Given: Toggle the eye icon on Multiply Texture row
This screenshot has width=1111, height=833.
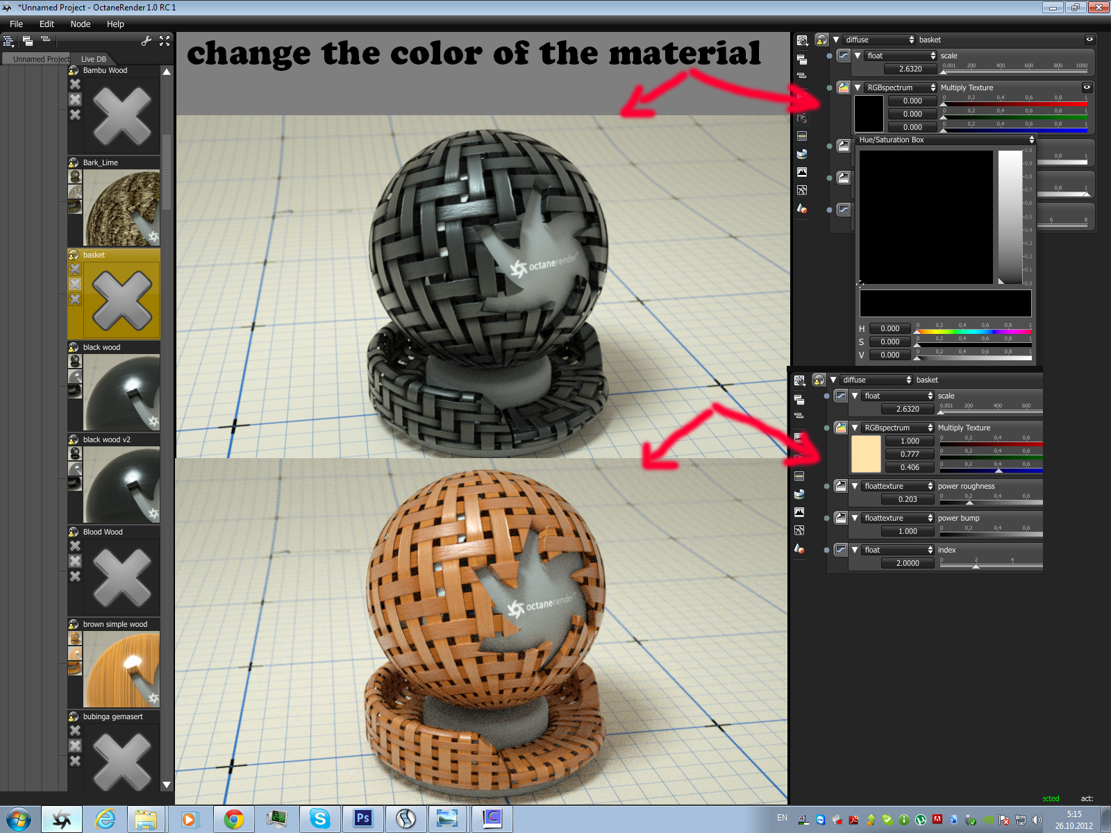Looking at the screenshot, I should 1087,87.
